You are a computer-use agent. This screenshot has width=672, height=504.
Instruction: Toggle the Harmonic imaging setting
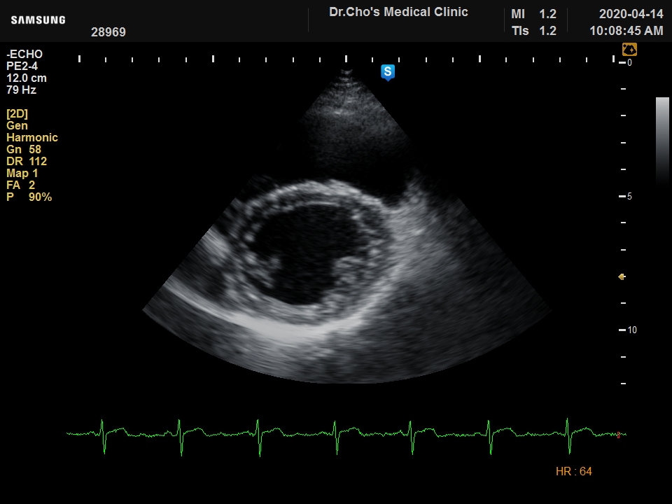pos(32,138)
